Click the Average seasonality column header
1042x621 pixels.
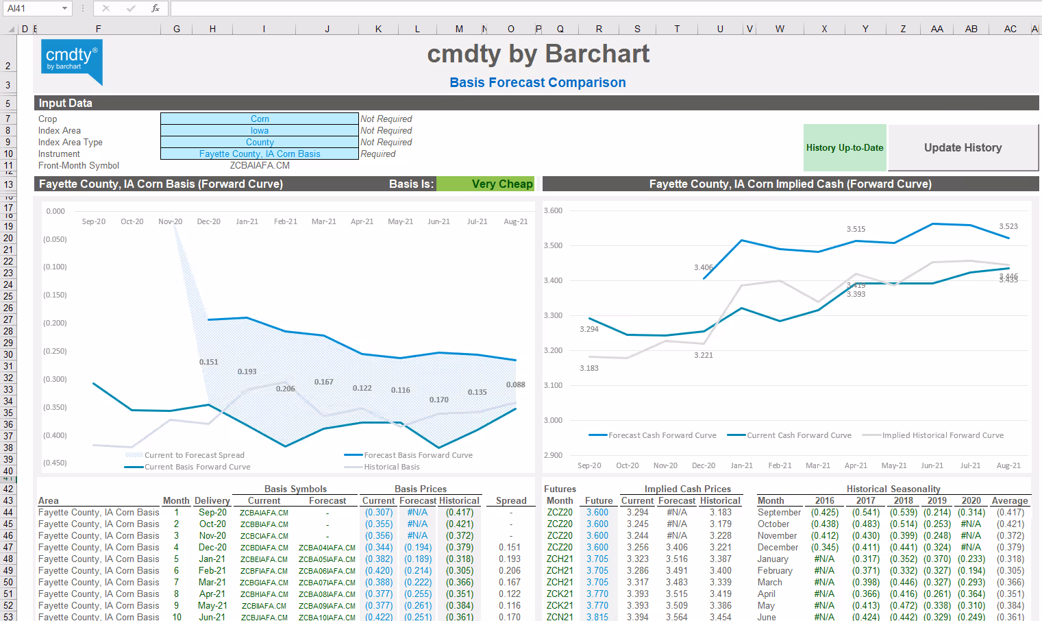(1010, 500)
